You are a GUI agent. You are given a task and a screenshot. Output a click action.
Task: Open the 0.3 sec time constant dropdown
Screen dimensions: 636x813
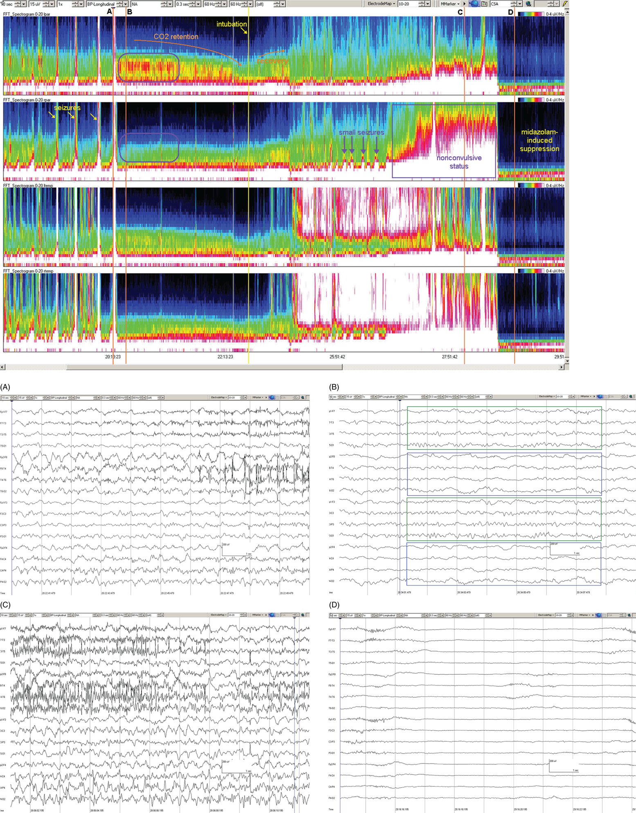pyautogui.click(x=198, y=4)
